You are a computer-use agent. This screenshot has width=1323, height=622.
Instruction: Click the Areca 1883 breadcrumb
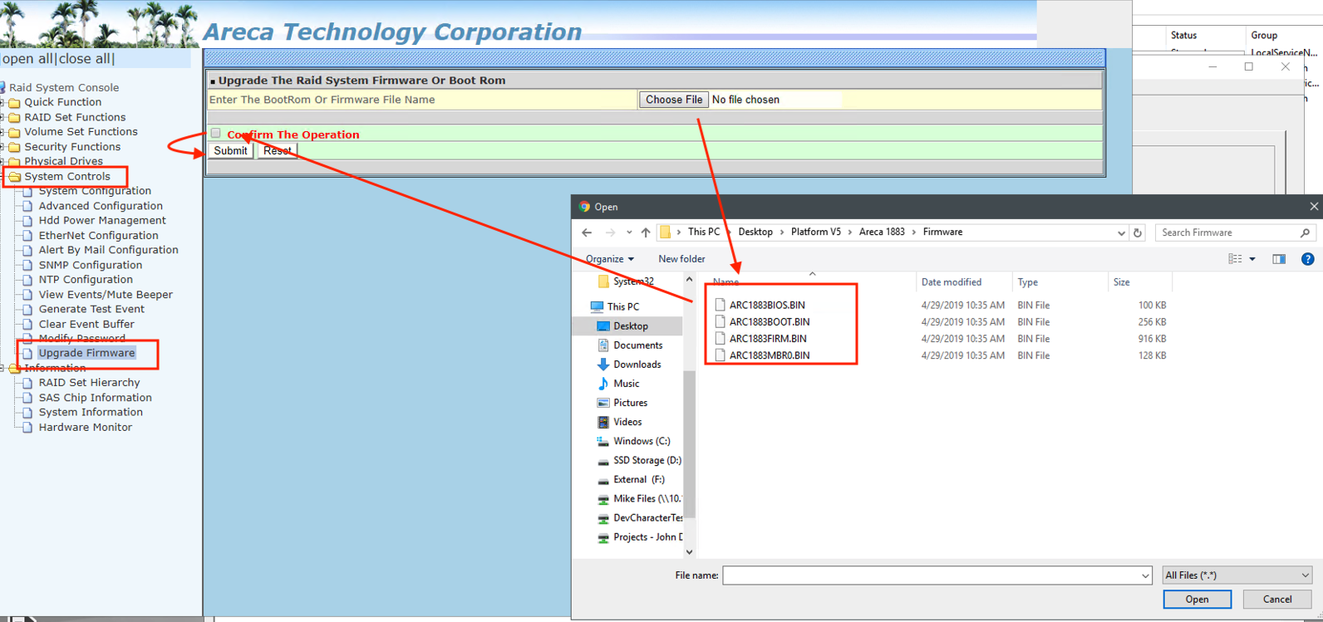click(882, 233)
